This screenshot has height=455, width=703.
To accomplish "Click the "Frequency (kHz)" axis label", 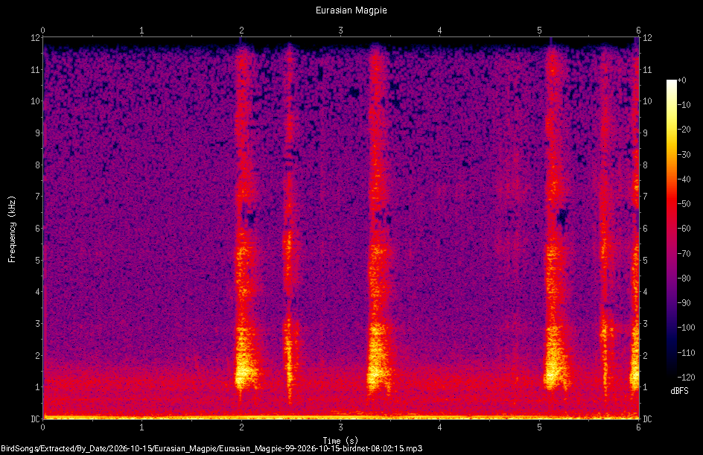I will [x=12, y=229].
